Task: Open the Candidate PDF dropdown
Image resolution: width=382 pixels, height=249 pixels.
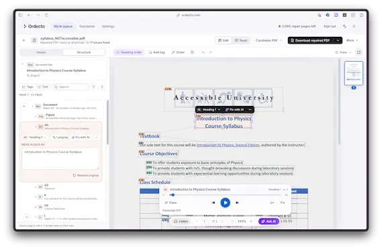Action: click(x=269, y=40)
